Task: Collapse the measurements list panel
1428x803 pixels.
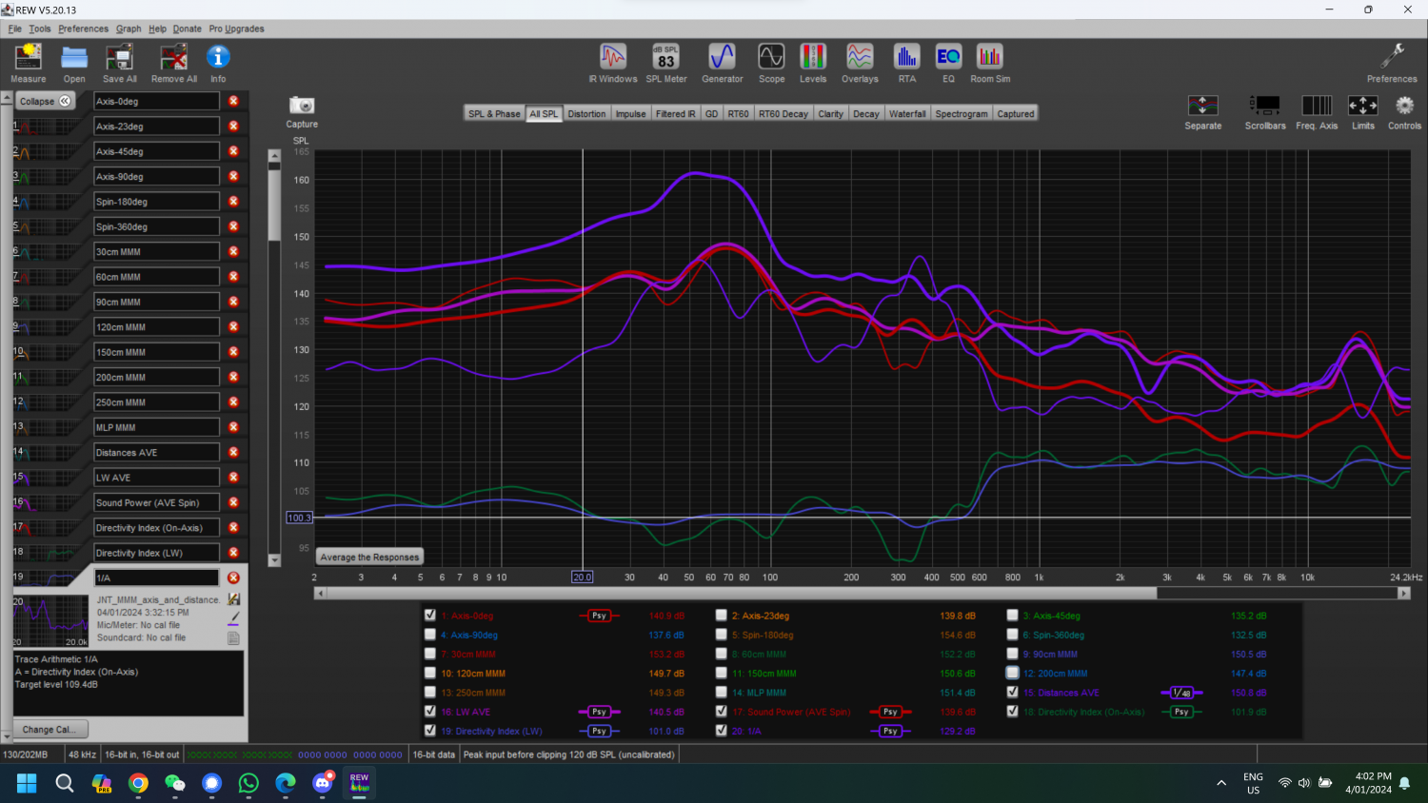Action: coord(44,101)
